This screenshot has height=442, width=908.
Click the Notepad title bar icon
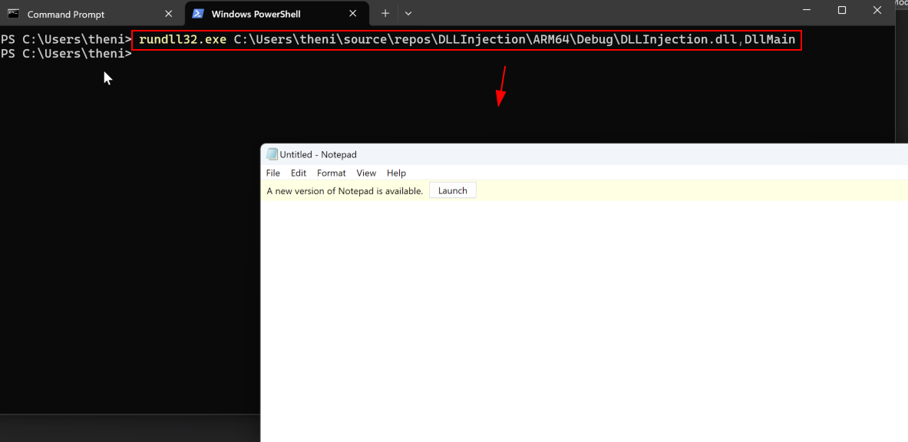click(271, 154)
